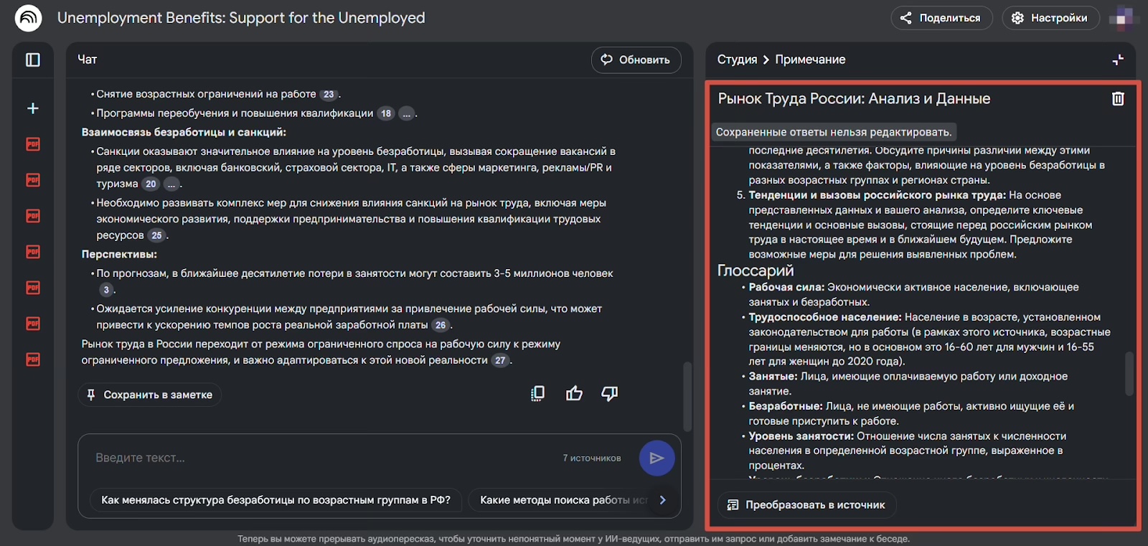Collapse the note panel using shrink icon
The height and width of the screenshot is (546, 1148).
pyautogui.click(x=1118, y=60)
